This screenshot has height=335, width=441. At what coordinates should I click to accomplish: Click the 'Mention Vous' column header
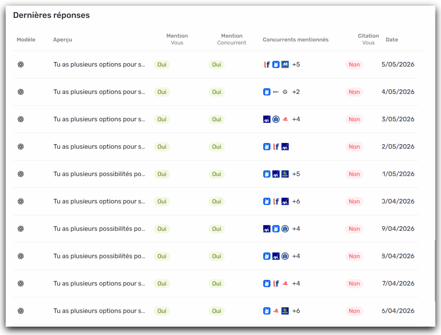tap(177, 39)
